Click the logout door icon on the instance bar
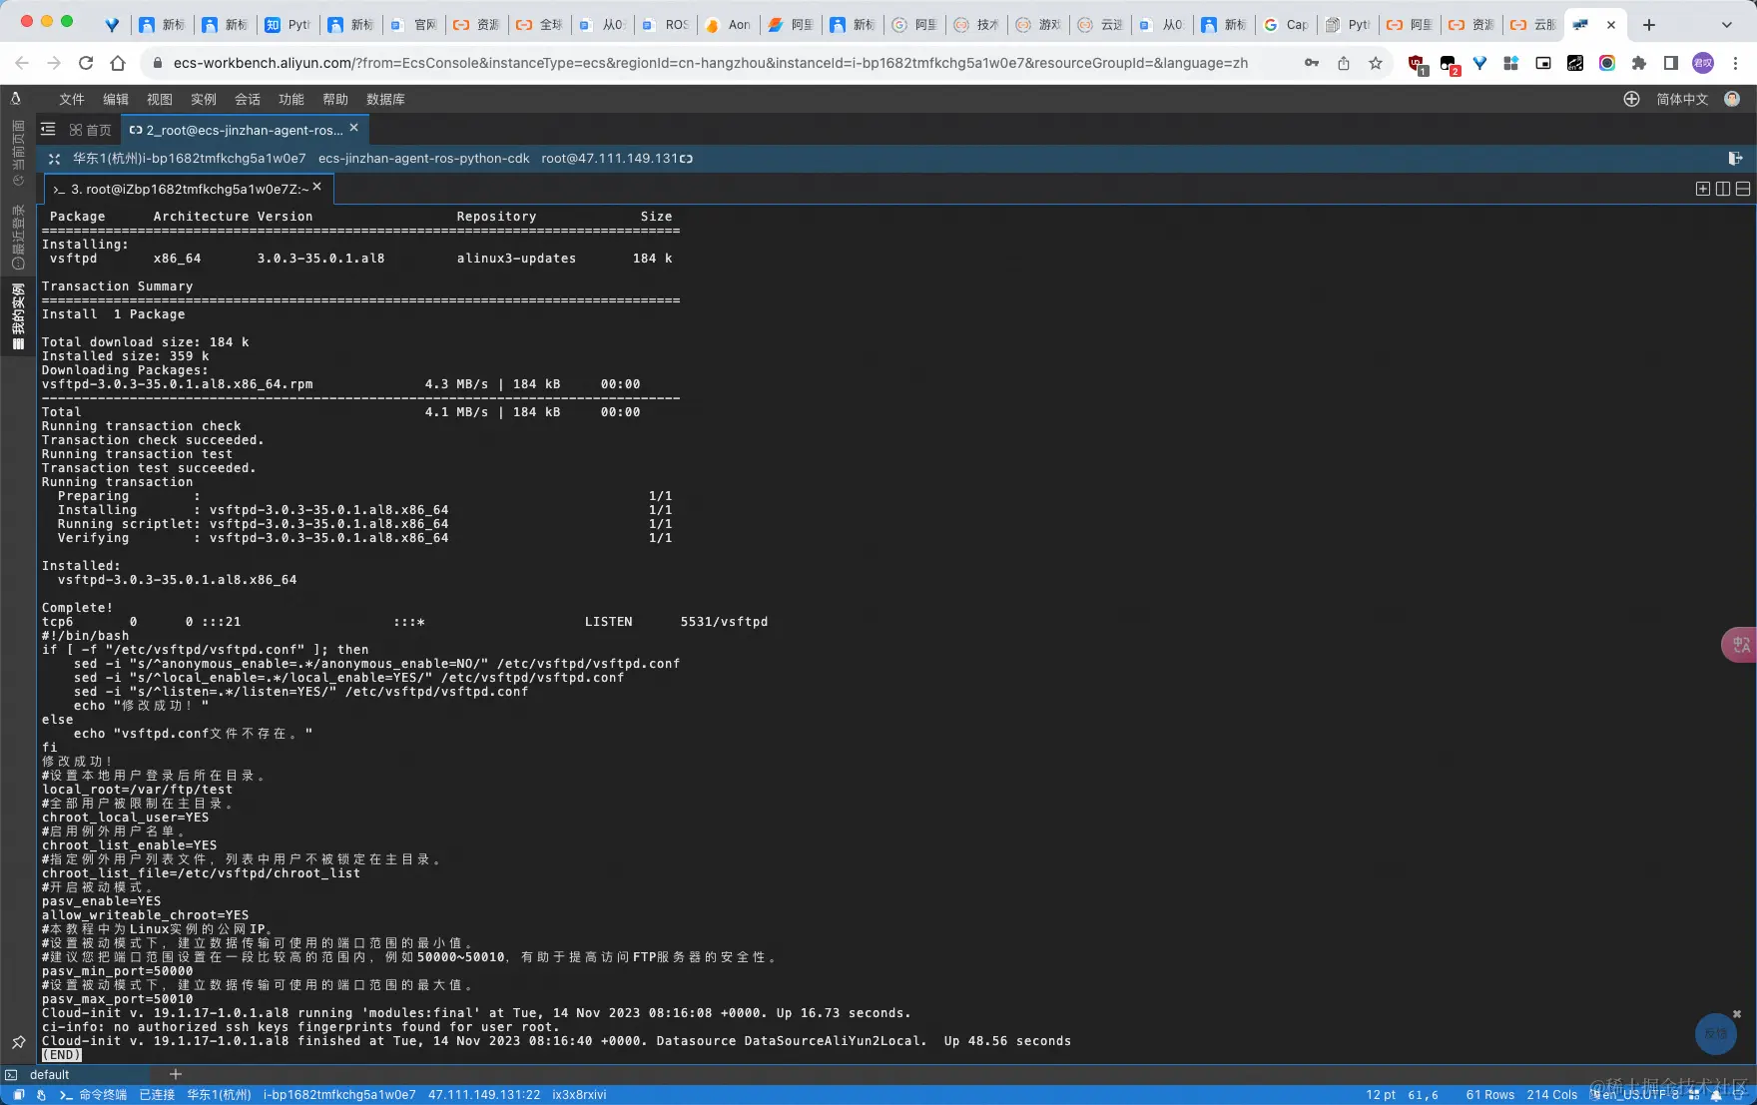This screenshot has width=1757, height=1105. coord(1735,159)
